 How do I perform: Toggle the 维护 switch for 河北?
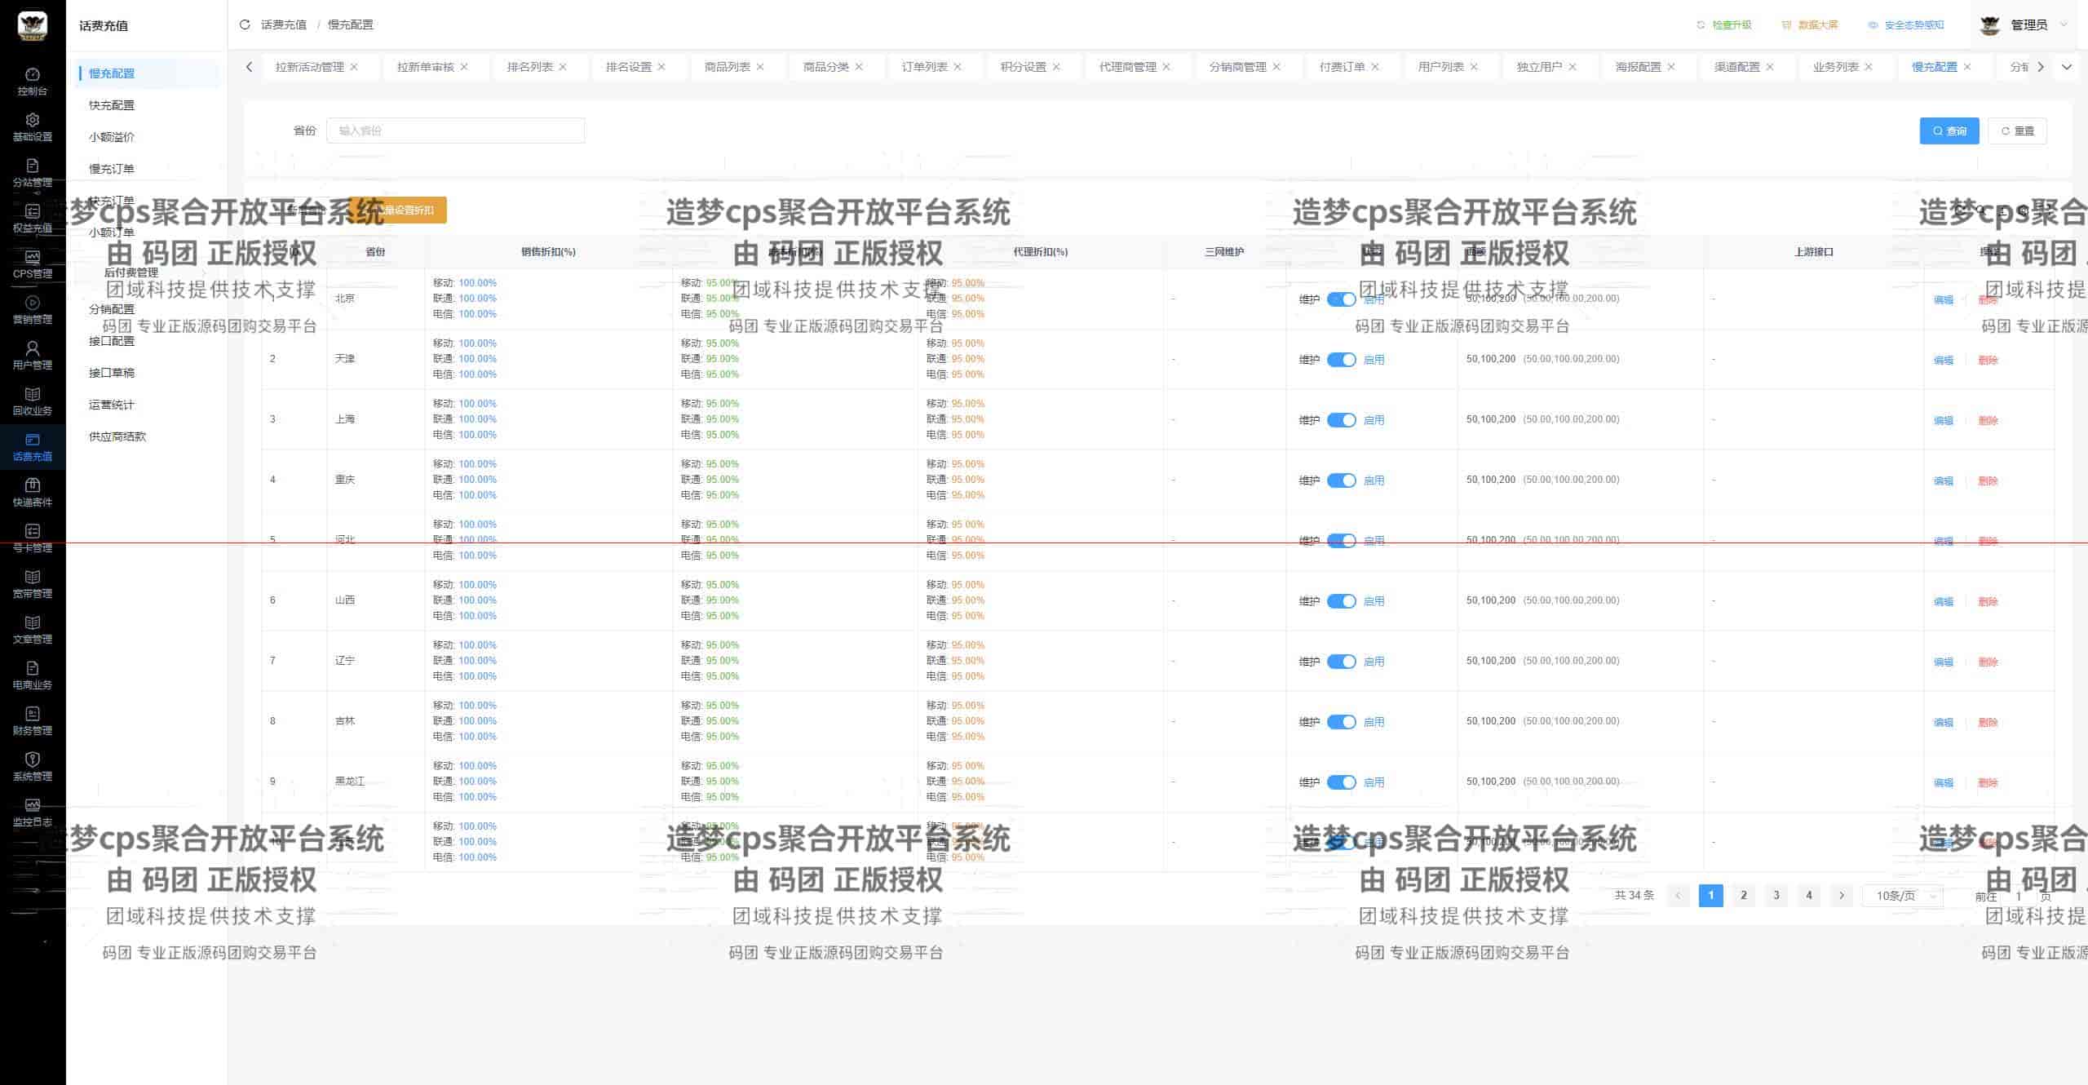click(x=1341, y=541)
